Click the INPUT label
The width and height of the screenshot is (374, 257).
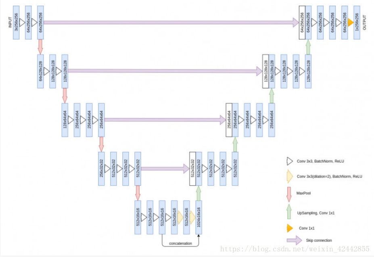click(10, 22)
